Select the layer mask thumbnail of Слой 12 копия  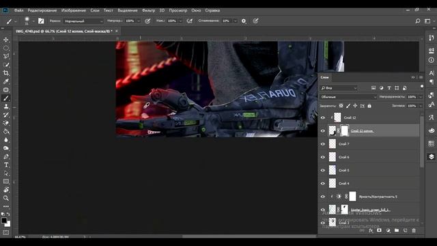pos(345,131)
